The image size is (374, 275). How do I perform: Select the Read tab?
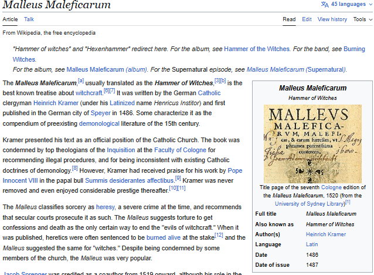point(289,19)
